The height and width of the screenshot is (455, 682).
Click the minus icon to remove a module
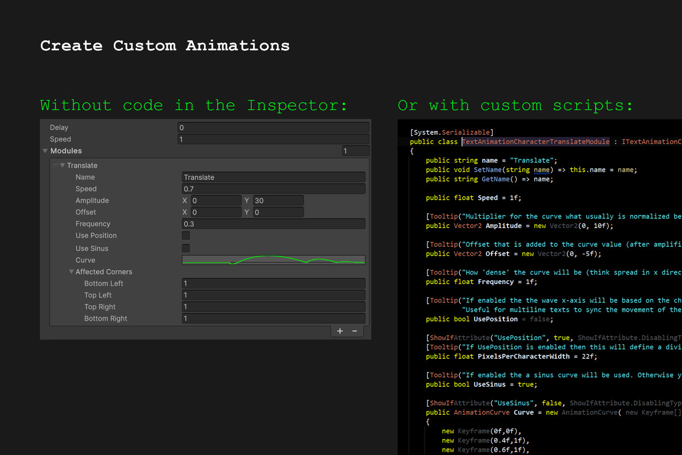355,331
